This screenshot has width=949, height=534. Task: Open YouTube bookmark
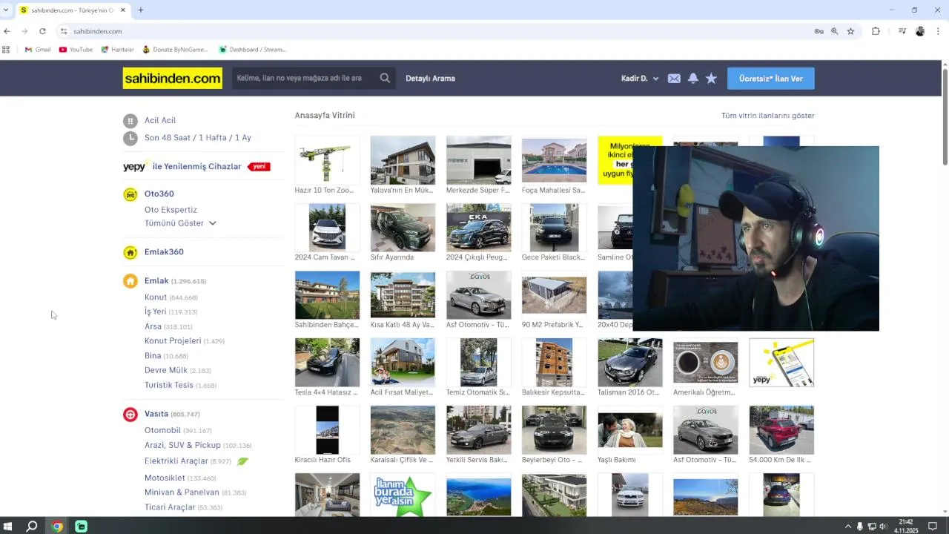(76, 50)
